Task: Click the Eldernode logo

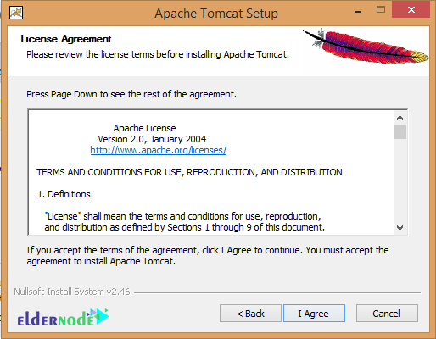Action: (x=63, y=318)
